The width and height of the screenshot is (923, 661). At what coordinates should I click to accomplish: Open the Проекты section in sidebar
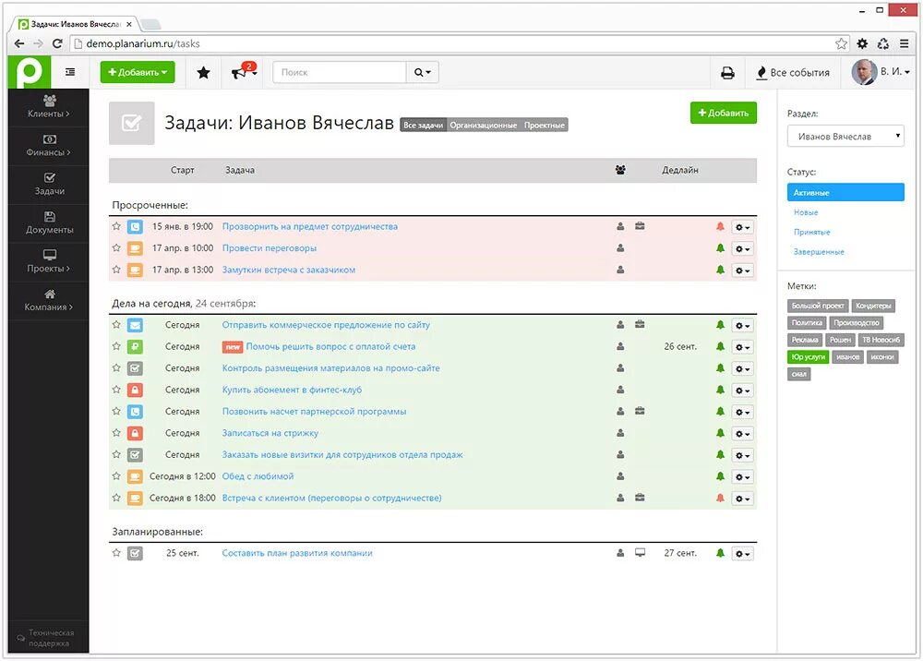tap(49, 261)
